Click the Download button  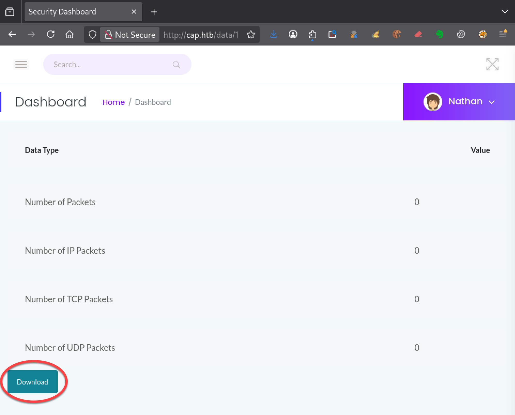pos(33,382)
